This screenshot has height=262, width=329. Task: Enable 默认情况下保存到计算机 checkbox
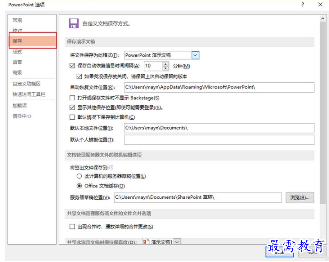coord(72,117)
